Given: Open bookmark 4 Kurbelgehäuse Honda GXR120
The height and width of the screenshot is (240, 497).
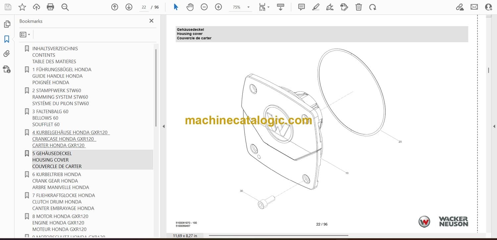Looking at the screenshot, I should coord(70,132).
